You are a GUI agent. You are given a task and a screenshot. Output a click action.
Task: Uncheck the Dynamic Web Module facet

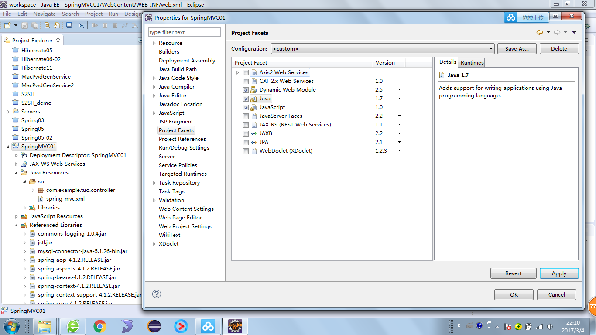point(246,90)
